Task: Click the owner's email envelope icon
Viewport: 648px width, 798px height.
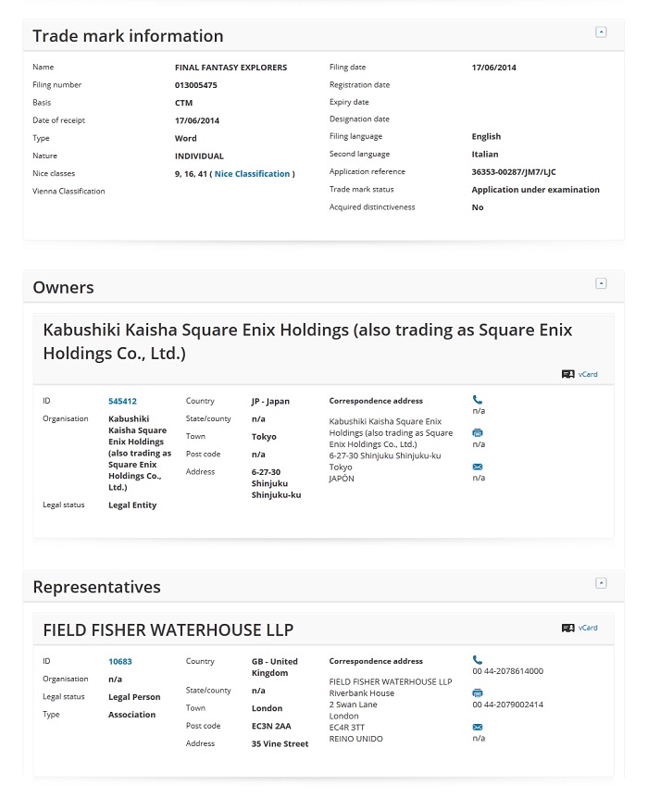Action: tap(478, 468)
